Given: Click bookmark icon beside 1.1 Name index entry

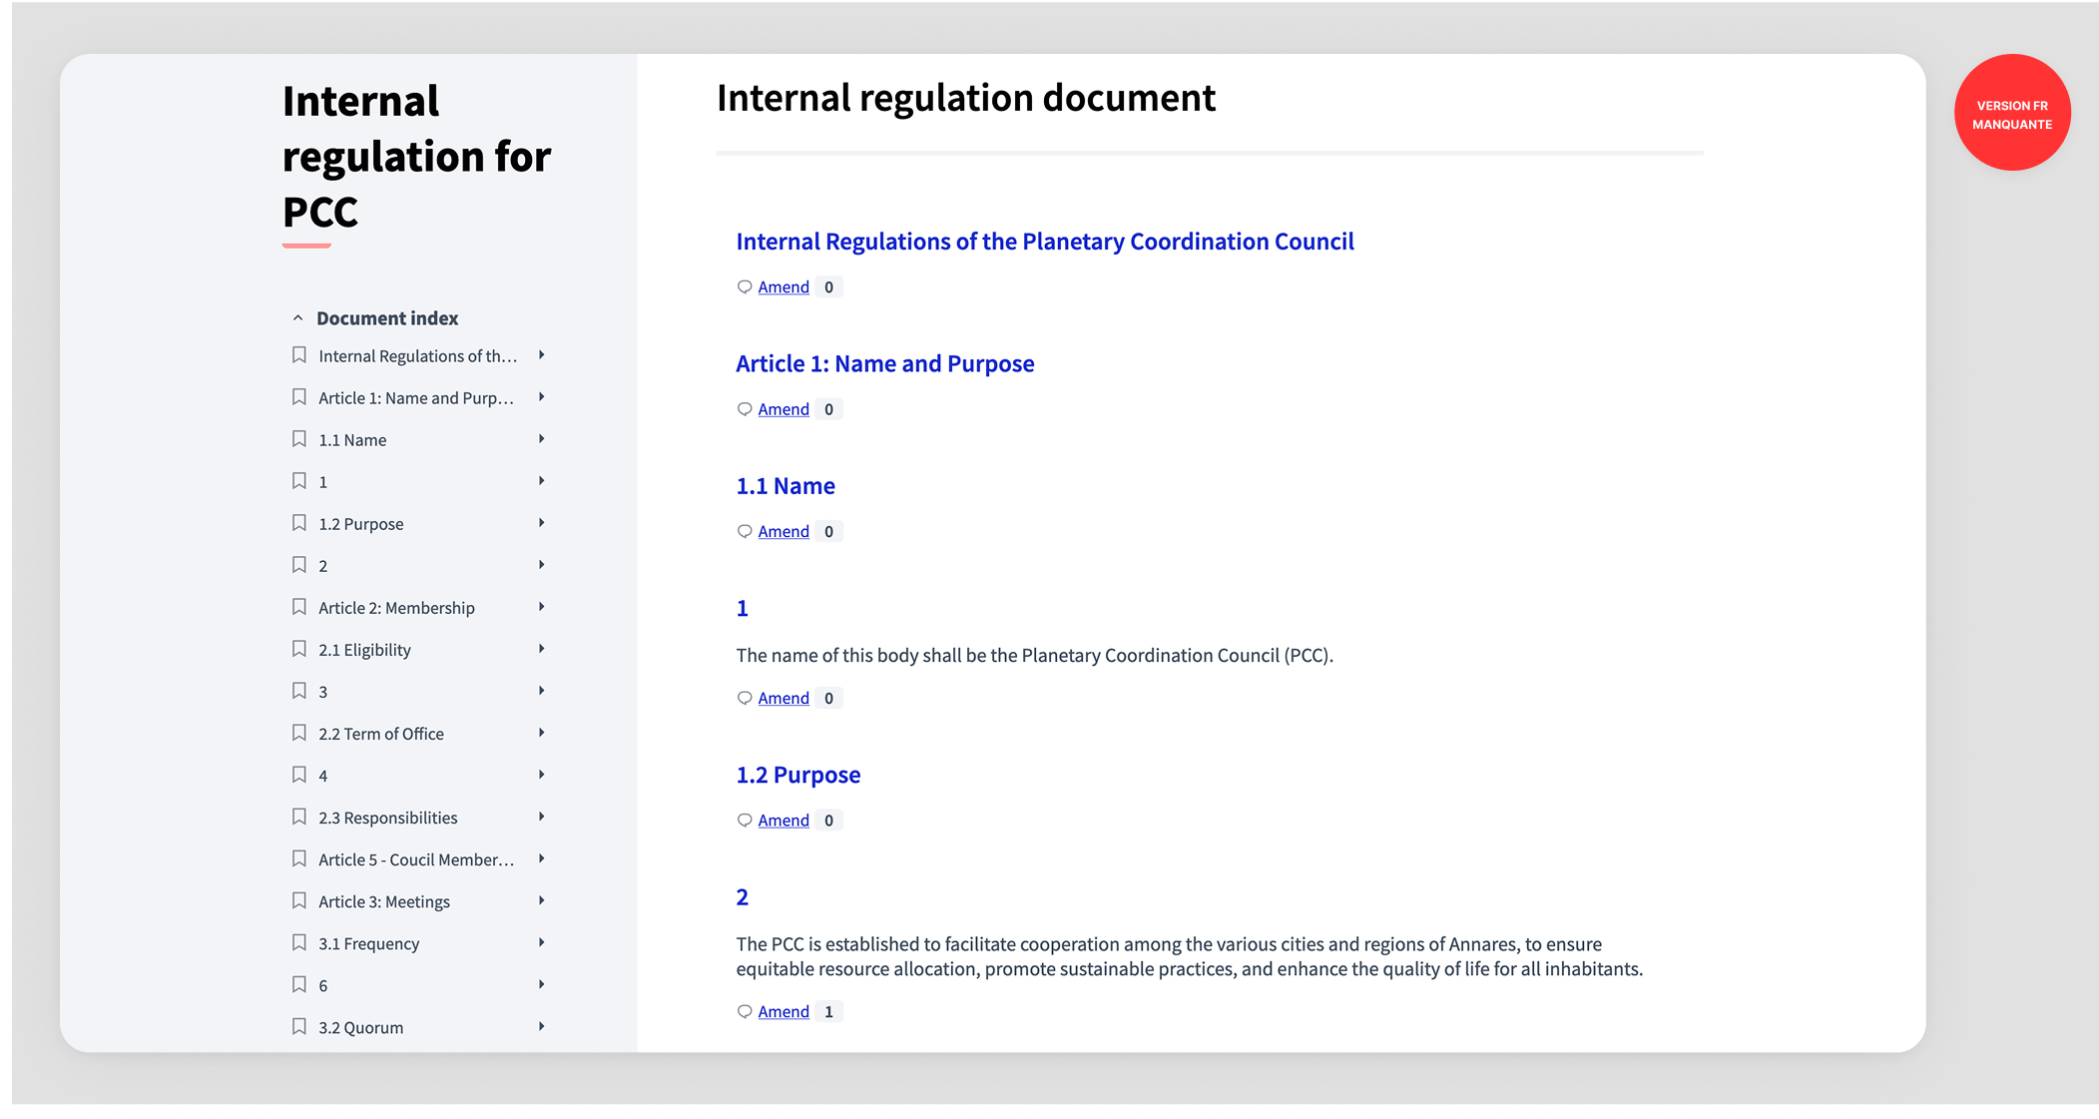Looking at the screenshot, I should [x=298, y=439].
